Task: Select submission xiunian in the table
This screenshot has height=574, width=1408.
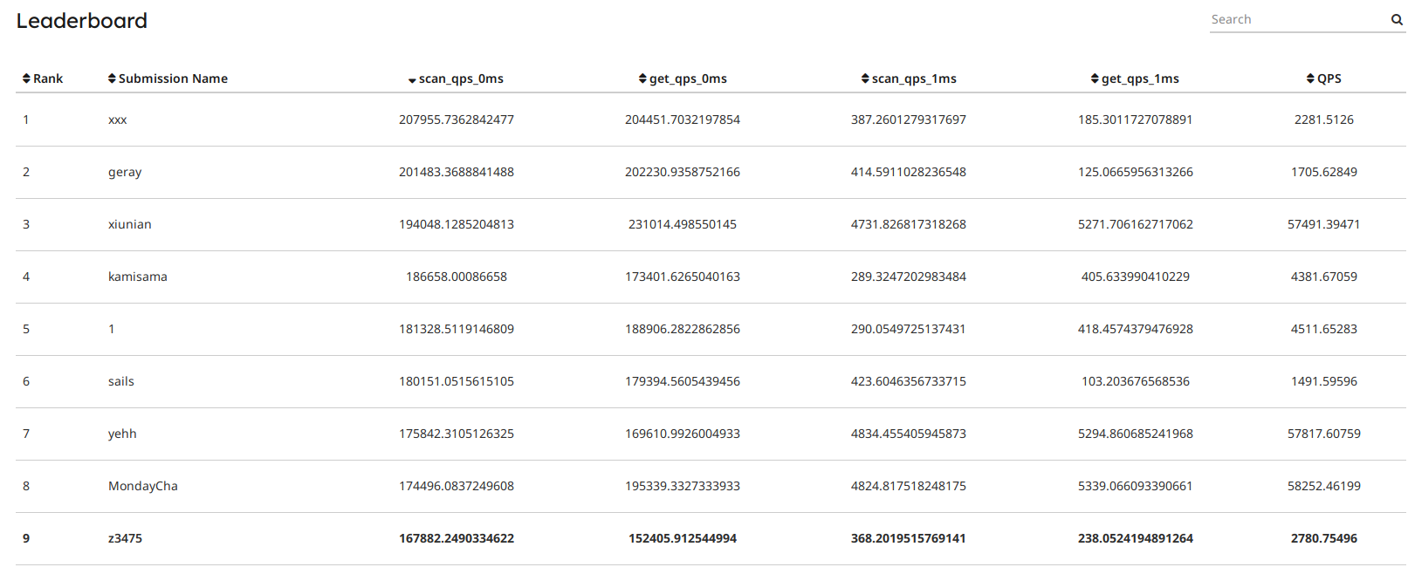Action: [x=130, y=224]
